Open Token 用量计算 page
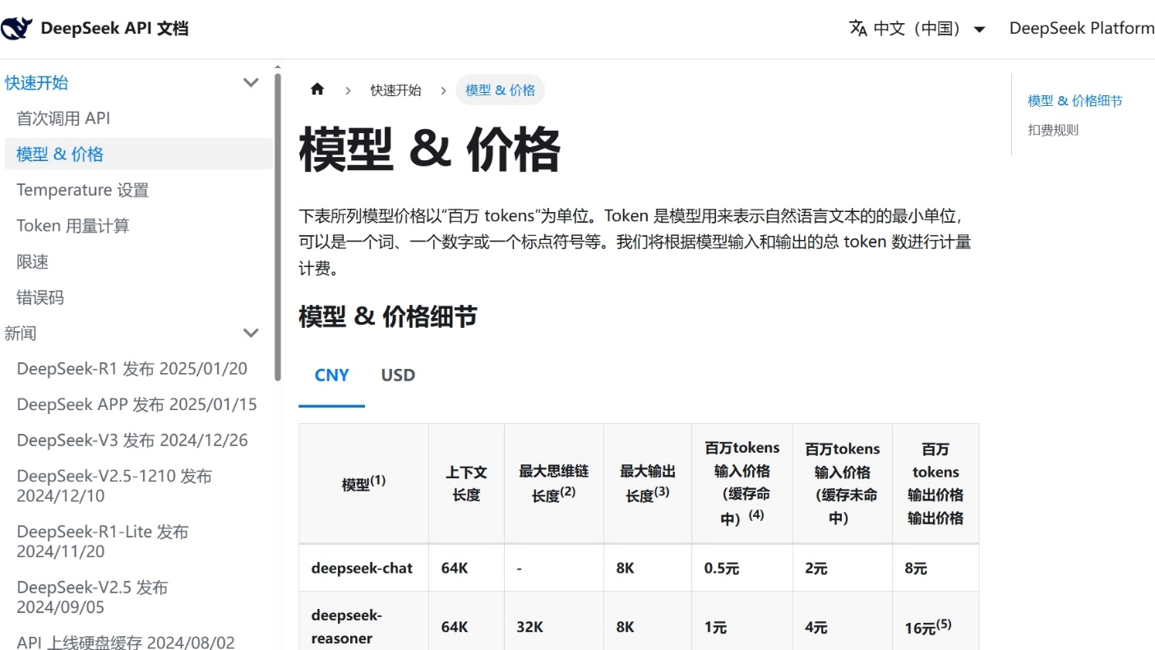The image size is (1155, 650). pos(73,225)
